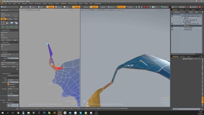Switch to the Properties tab
The height and width of the screenshot is (115, 204).
(x=175, y=57)
